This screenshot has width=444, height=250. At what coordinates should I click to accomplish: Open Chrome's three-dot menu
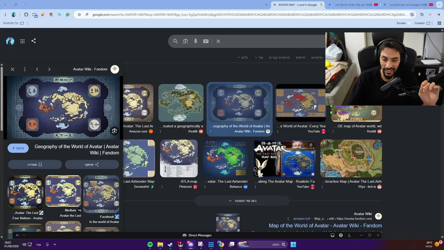pos(6,15)
